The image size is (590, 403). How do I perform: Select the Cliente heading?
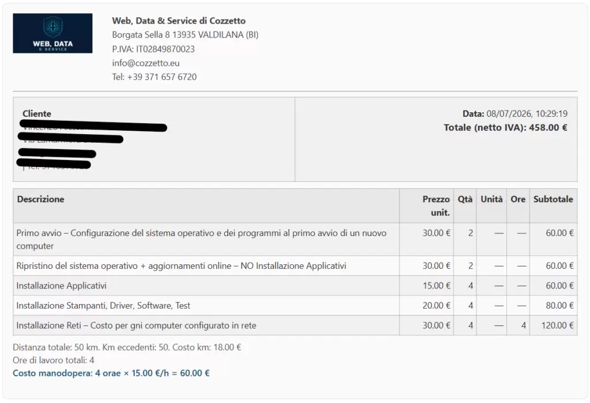pyautogui.click(x=37, y=113)
